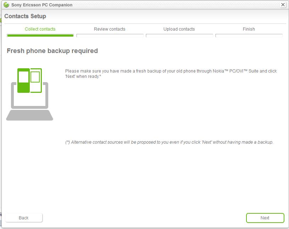Click the empty Finish progress bar

point(249,36)
